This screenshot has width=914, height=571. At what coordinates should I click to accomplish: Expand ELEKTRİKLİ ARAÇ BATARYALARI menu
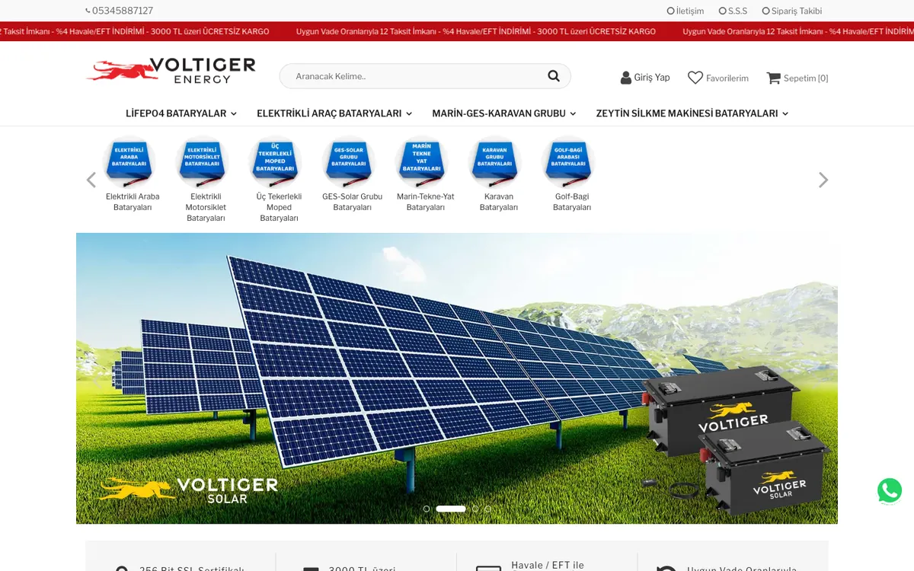click(x=334, y=113)
